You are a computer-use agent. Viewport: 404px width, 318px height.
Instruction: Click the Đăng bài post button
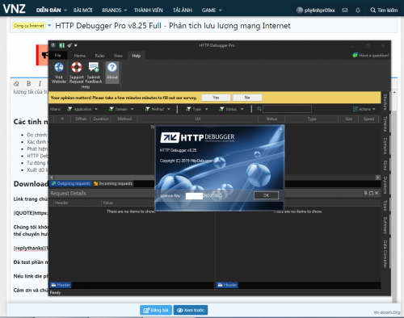(x=156, y=310)
